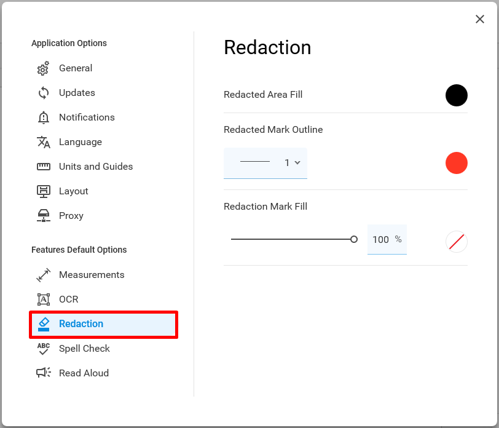Click the Read Aloud megaphone icon
The height and width of the screenshot is (428, 499).
tap(43, 373)
